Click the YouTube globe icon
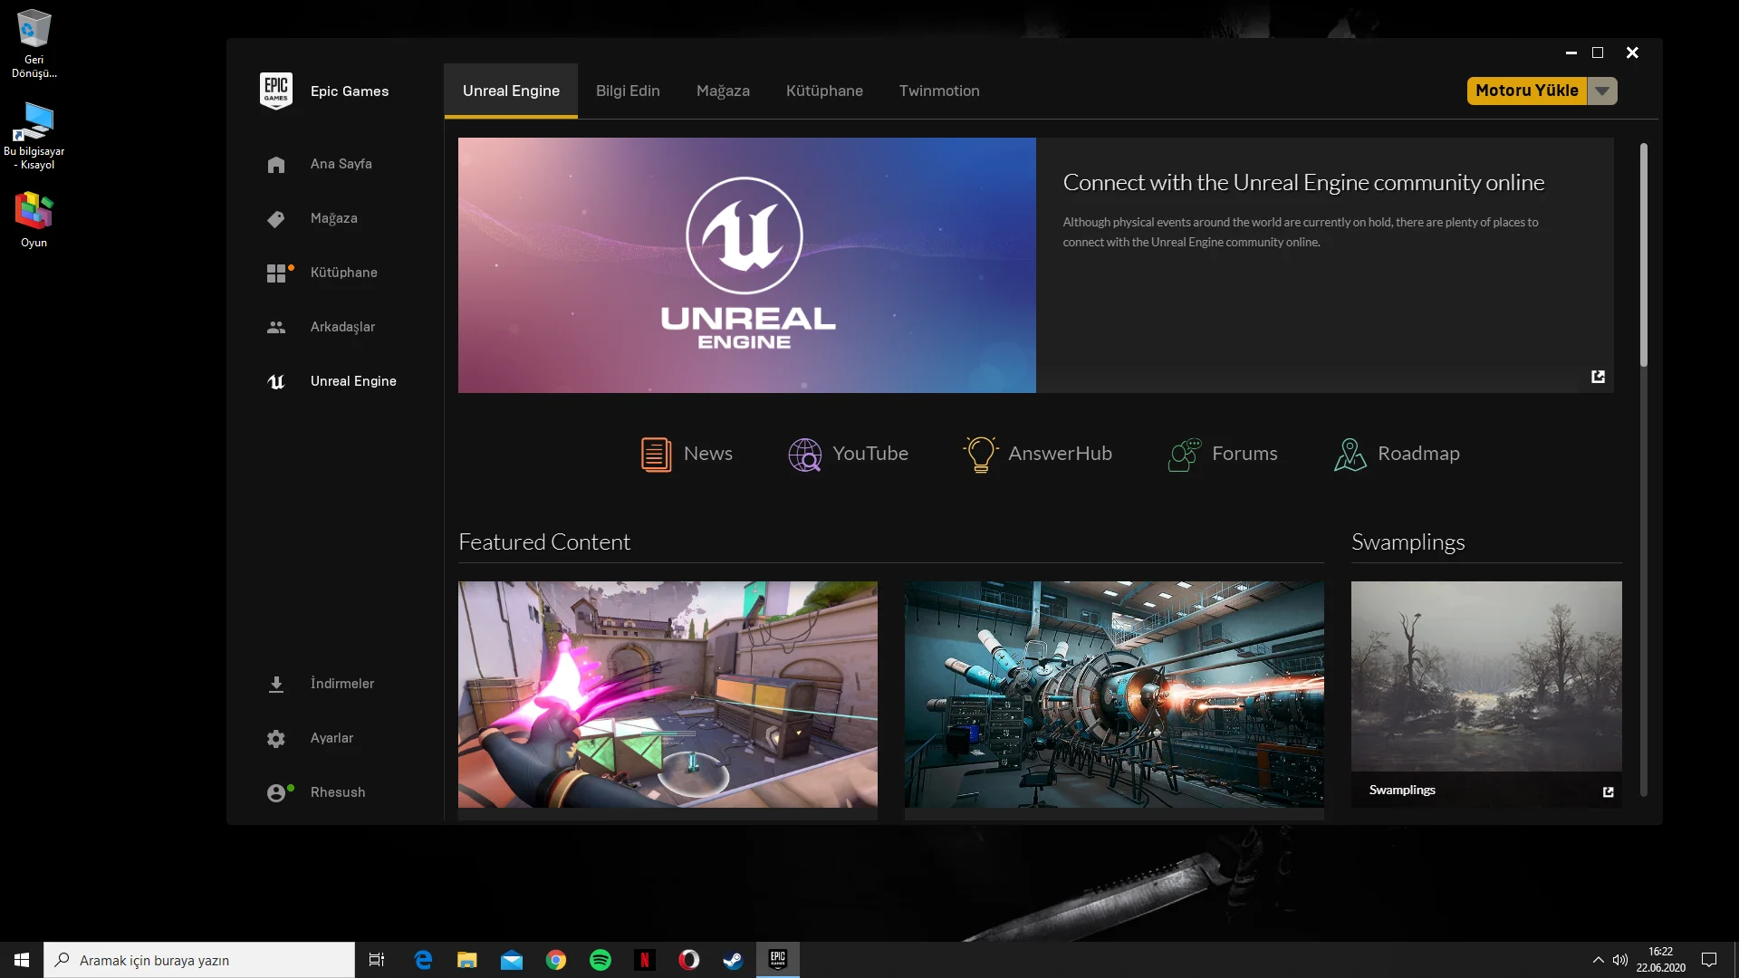The image size is (1739, 978). (804, 454)
